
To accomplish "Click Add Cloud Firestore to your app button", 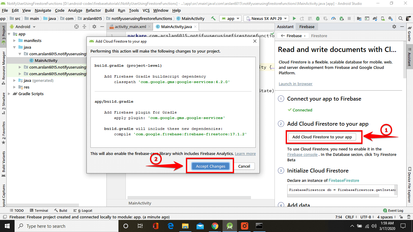I will coord(322,137).
